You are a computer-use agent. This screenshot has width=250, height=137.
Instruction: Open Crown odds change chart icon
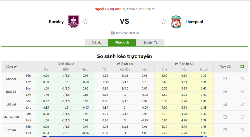tap(225, 130)
